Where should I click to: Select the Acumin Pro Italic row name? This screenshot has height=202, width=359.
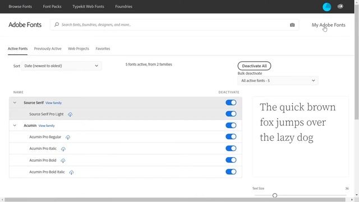coord(43,149)
